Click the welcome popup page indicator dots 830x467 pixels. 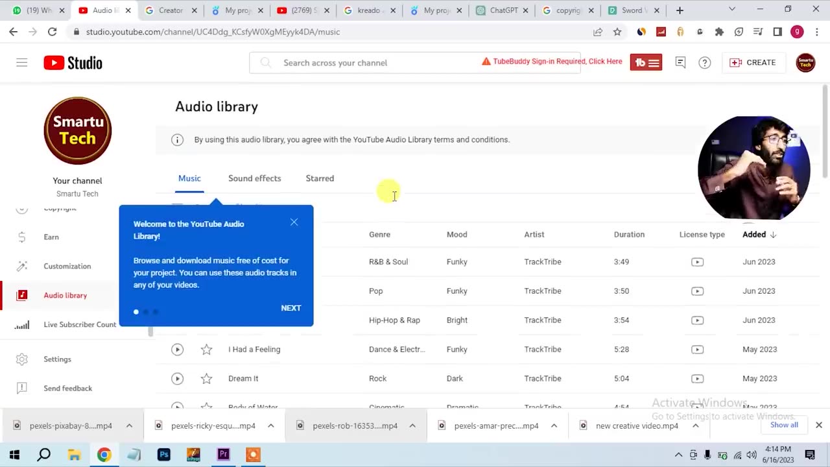(146, 312)
